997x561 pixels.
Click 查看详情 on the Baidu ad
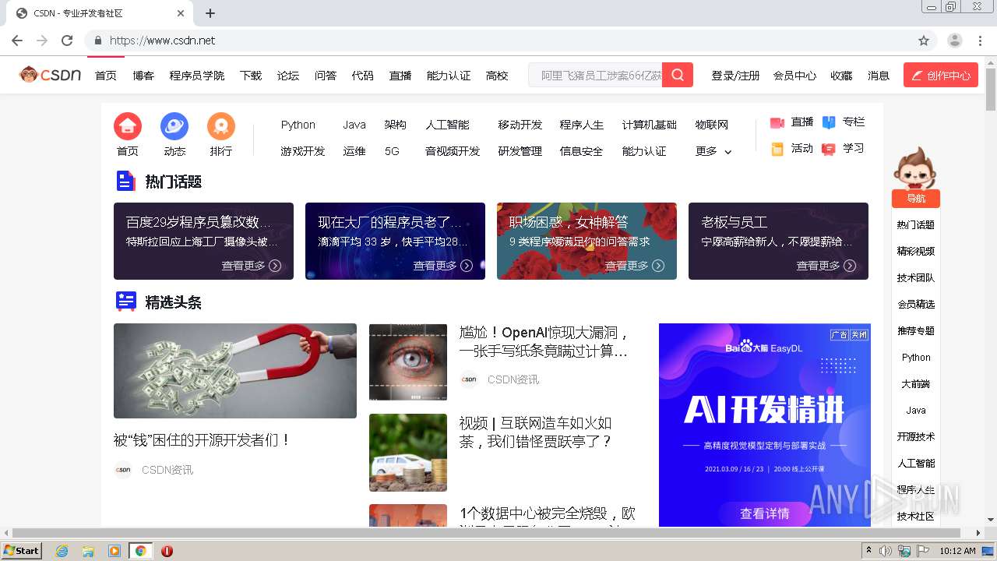765,513
